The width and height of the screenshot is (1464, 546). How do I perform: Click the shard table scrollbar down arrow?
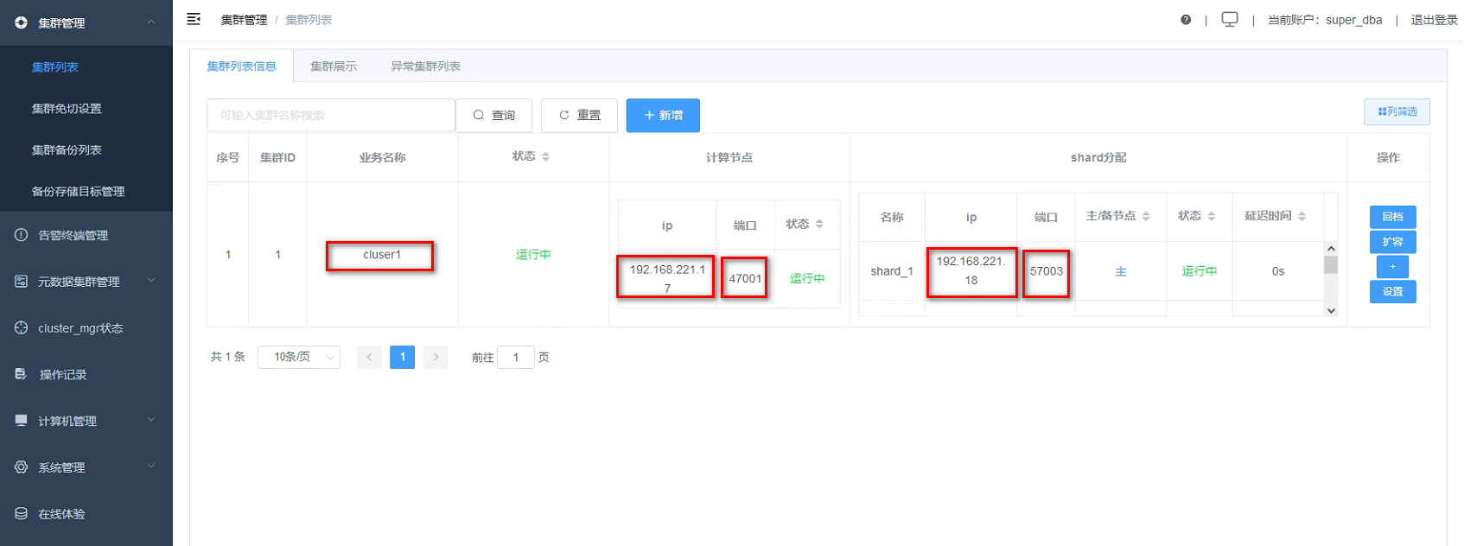1331,310
